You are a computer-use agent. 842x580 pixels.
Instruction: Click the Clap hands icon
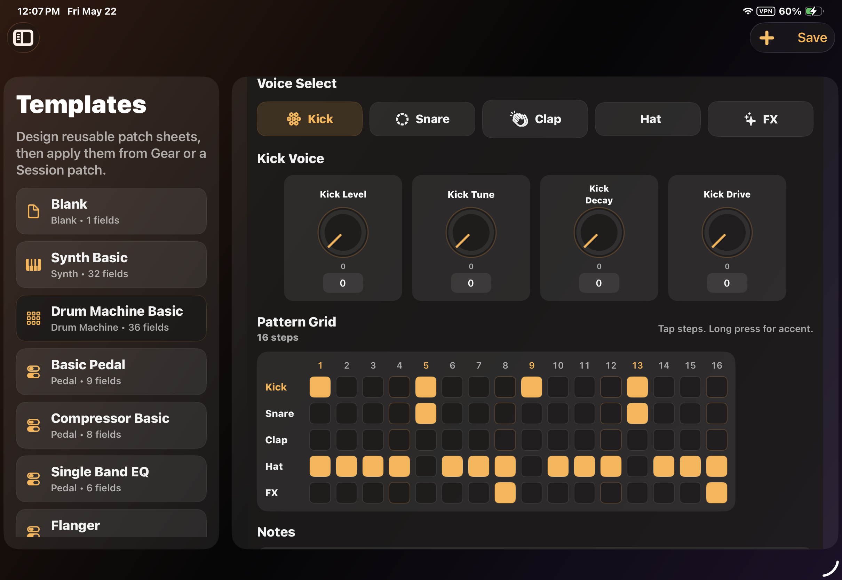tap(519, 119)
